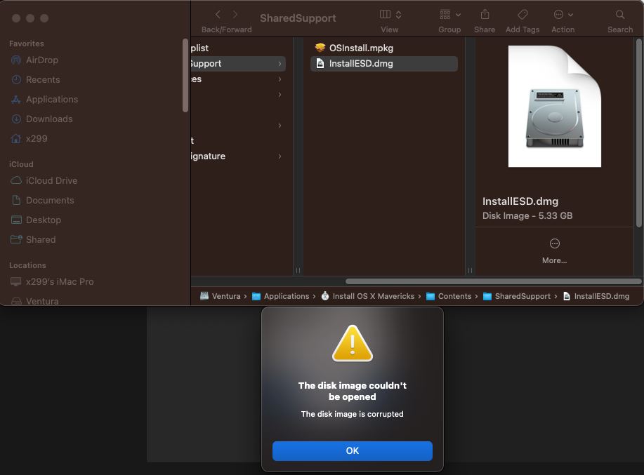The height and width of the screenshot is (475, 644).
Task: Click the Group grid icon
Action: pos(445,14)
